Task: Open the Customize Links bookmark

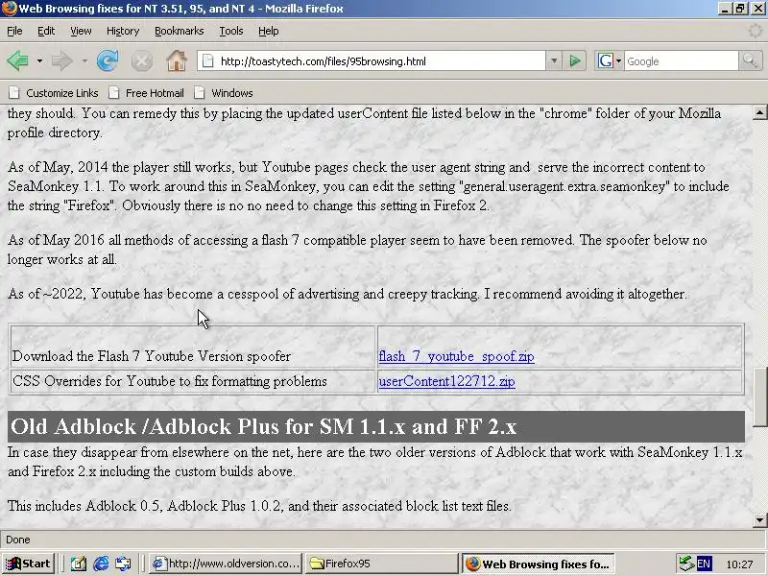Action: (54, 93)
